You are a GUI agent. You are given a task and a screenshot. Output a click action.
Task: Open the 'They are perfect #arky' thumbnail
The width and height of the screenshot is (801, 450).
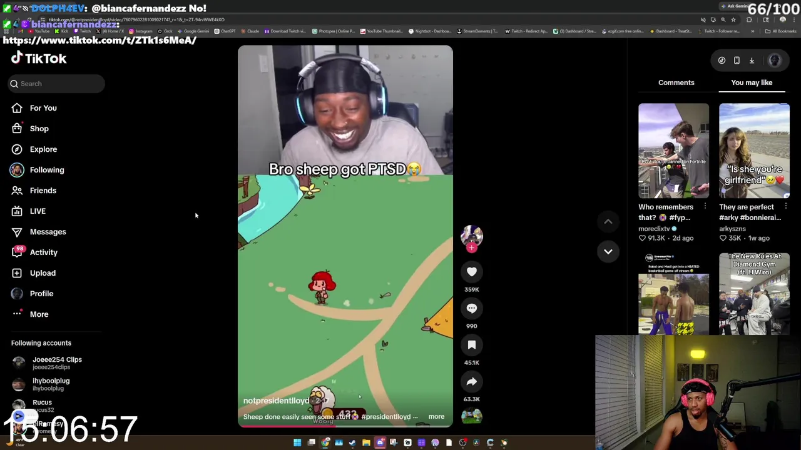click(x=754, y=151)
